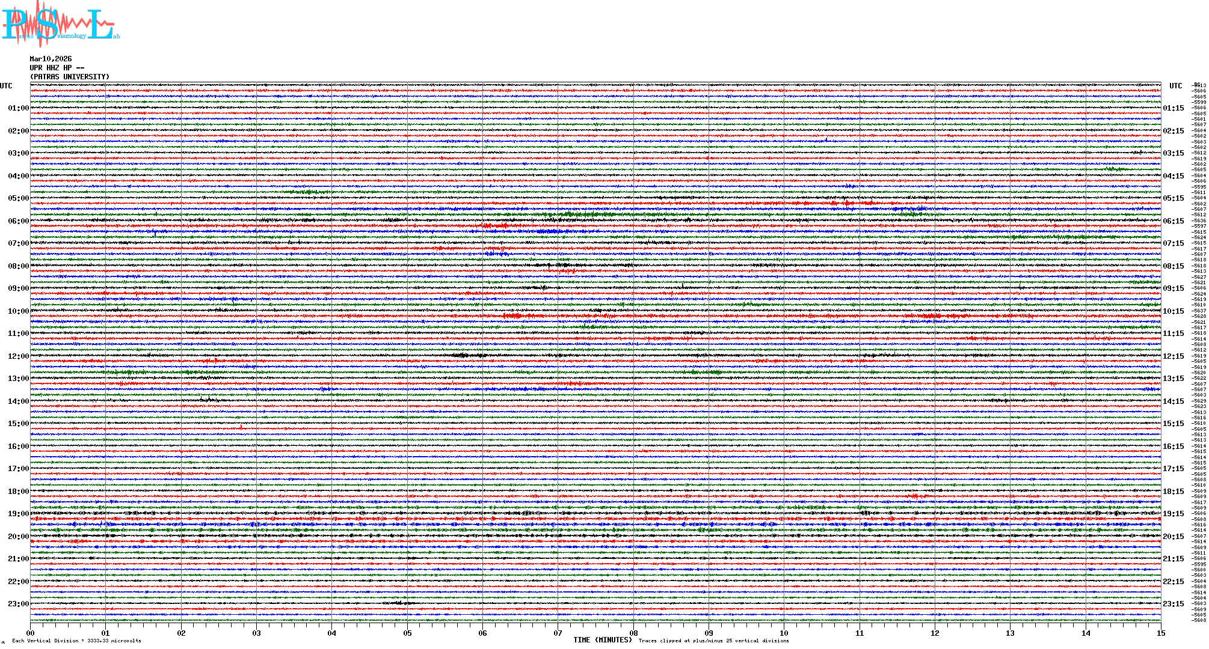Click the PSL Patras Seismology Lab logo
The width and height of the screenshot is (1209, 649).
[60, 24]
